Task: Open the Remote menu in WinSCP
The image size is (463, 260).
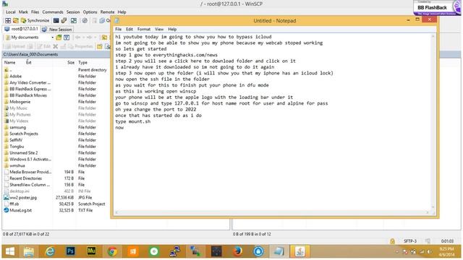Action: tap(108, 12)
